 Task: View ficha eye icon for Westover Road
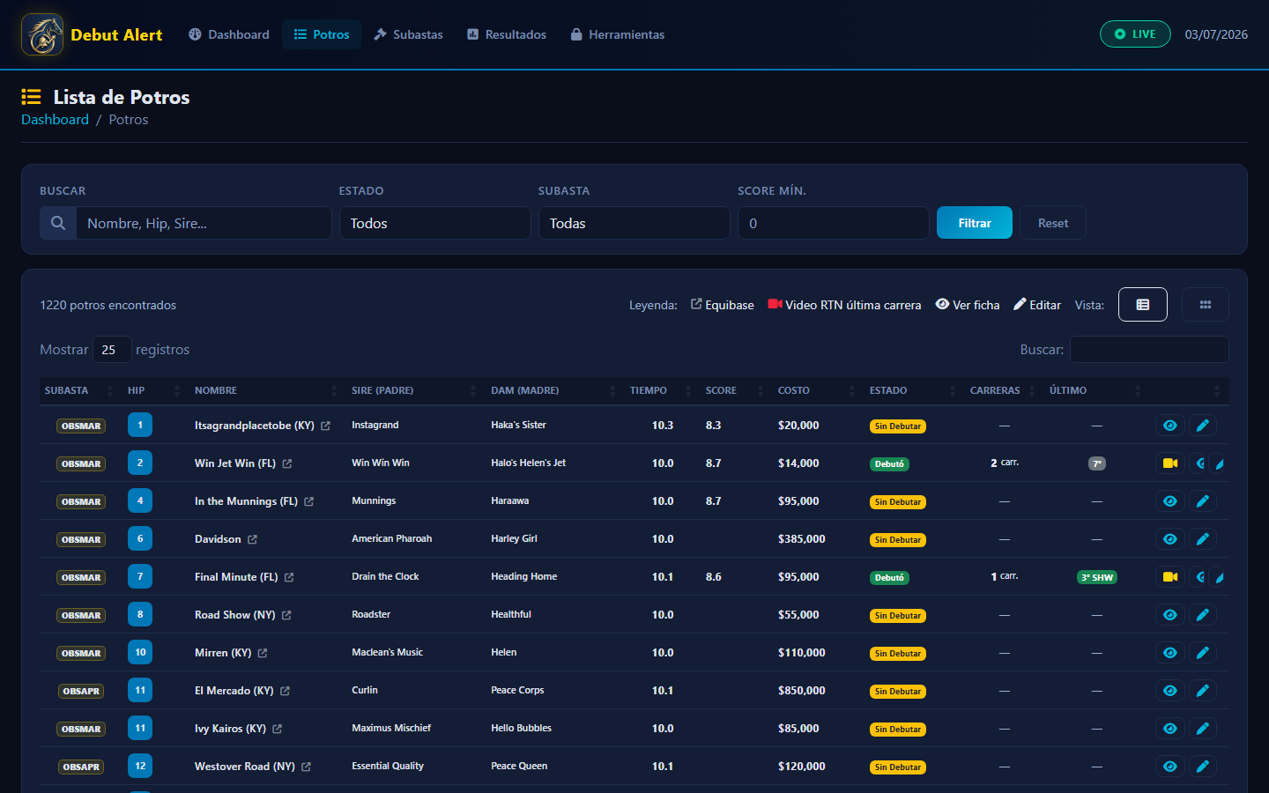1170,767
